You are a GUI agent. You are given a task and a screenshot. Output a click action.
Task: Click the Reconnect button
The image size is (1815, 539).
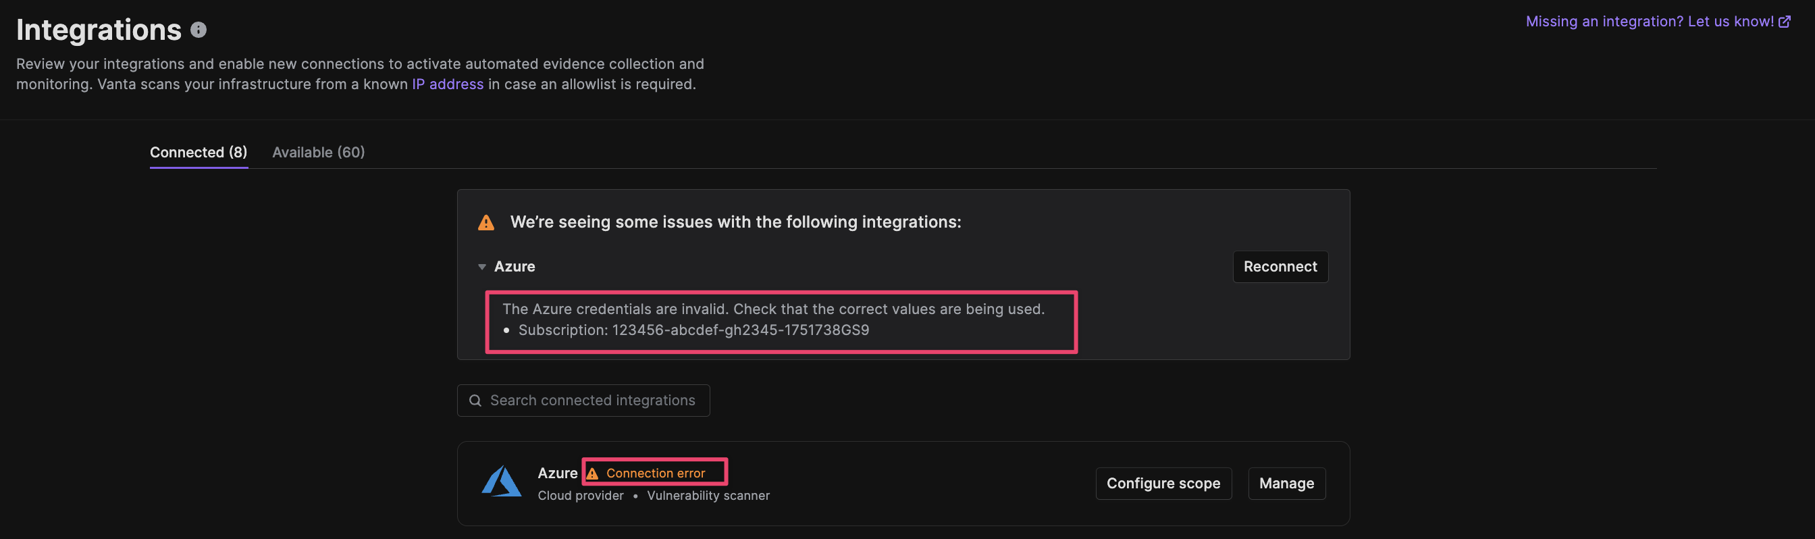(x=1280, y=266)
